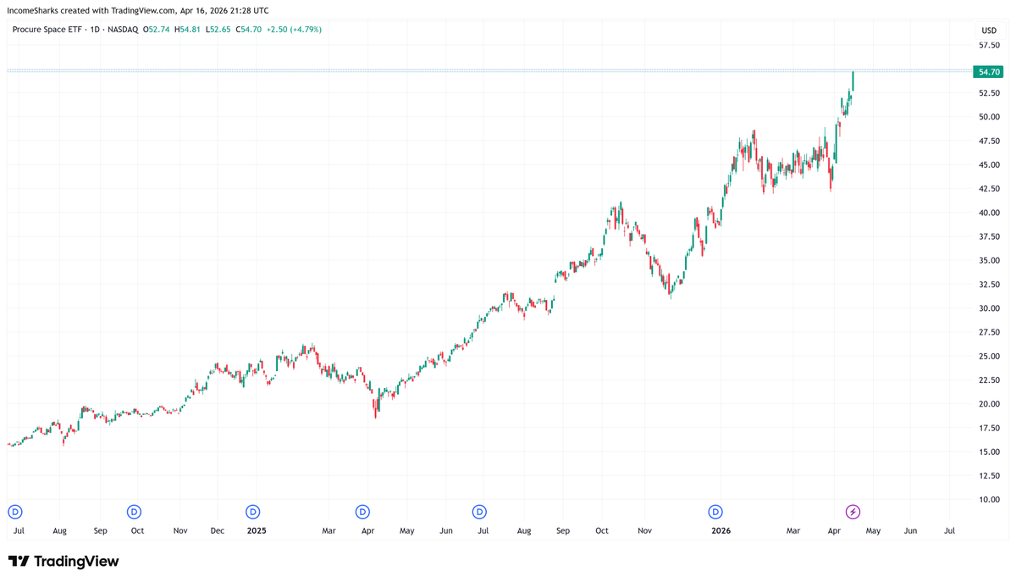Click the NASDAQ exchange label in the header
This screenshot has width=1016, height=582.
pos(122,30)
